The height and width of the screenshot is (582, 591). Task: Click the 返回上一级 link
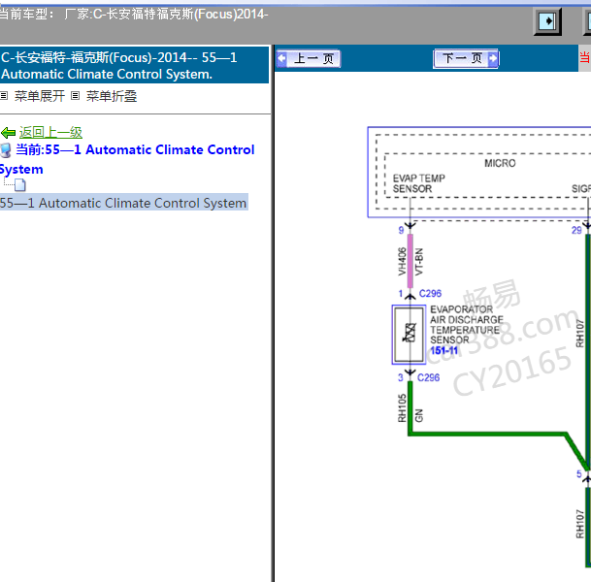pos(50,132)
